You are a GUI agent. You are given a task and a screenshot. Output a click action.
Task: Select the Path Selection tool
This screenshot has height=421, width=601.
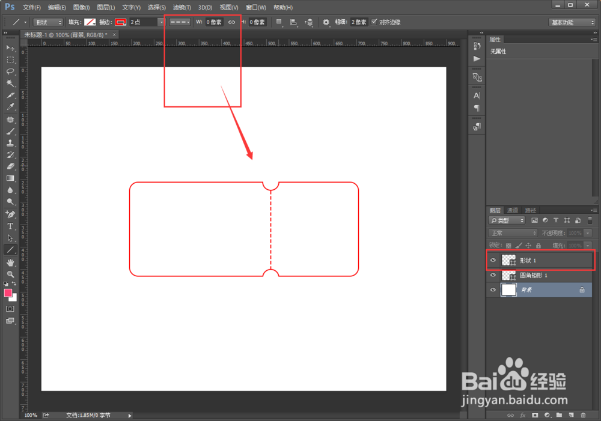10,238
